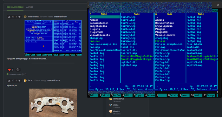
Task: Select SaveOldPluginSettings in right Far panel
Action: (x=202, y=59)
